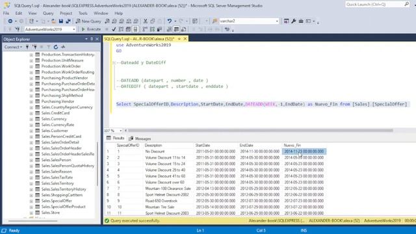The height and width of the screenshot is (234, 416).
Task: Select the Sales.SalesOrderDetail table
Action: pyautogui.click(x=60, y=142)
